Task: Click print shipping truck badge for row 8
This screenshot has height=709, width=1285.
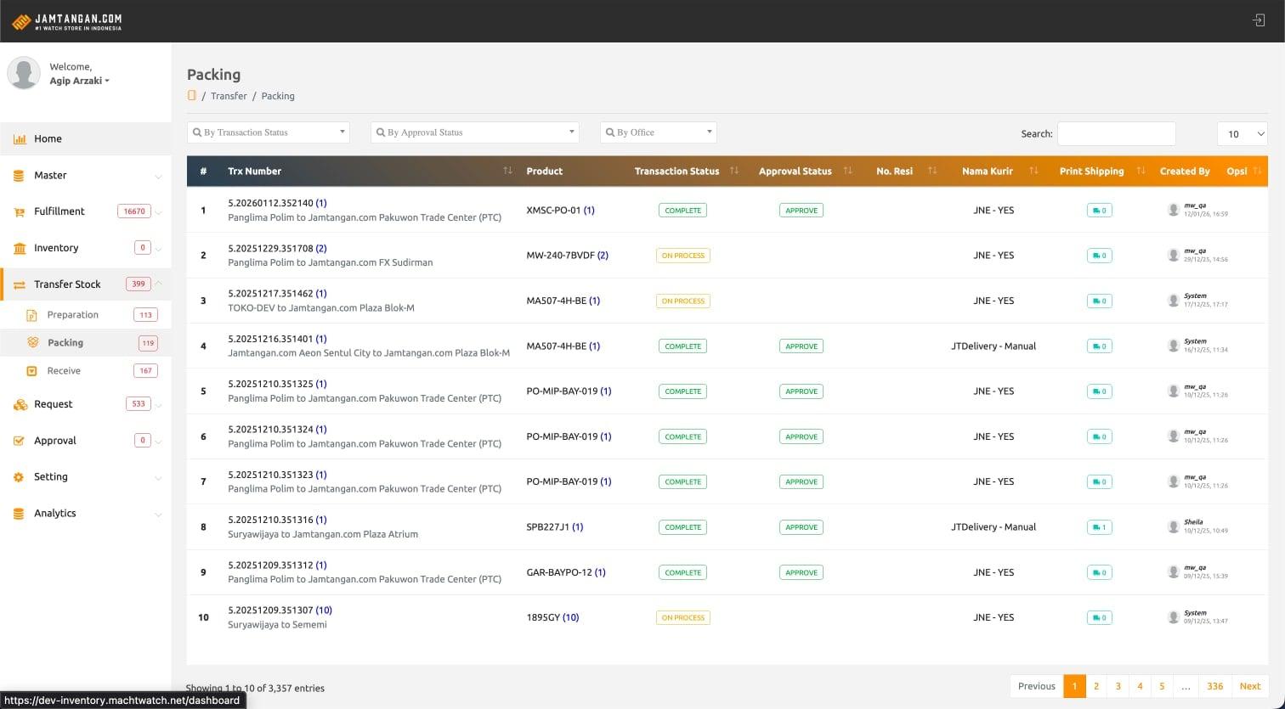Action: [1099, 527]
